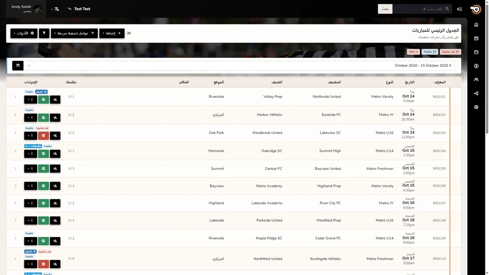The width and height of the screenshot is (489, 275).
Task: Open the settings gear icon in sidebar
Action: [x=476, y=107]
